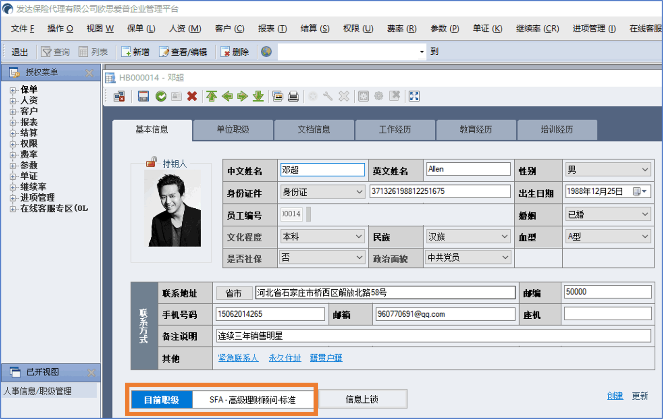
Task: Switch to the 单位职级 tab
Action: [233, 130]
